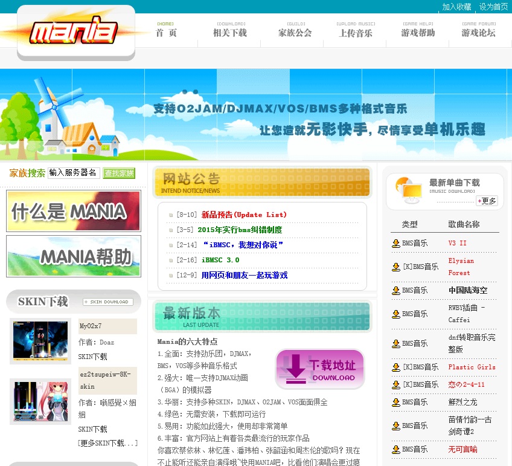Click the MyO2x7 skin title

coord(91,326)
